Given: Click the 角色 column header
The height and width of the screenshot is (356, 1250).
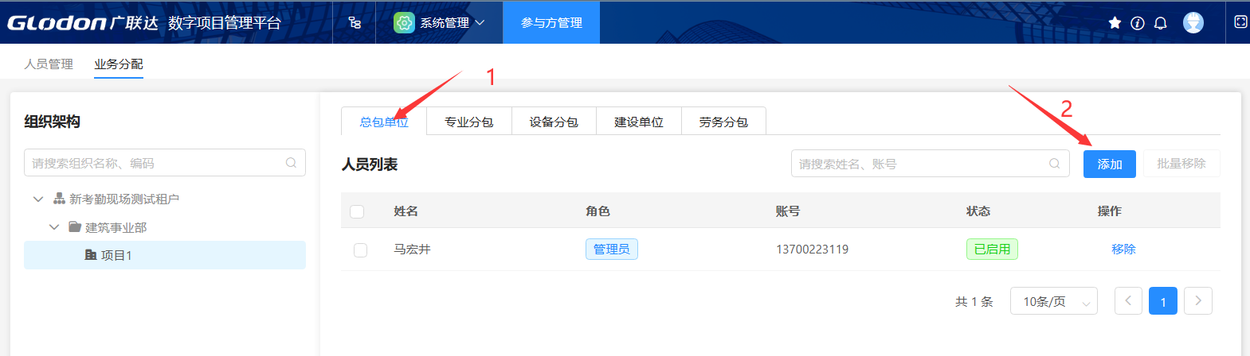Looking at the screenshot, I should (598, 211).
